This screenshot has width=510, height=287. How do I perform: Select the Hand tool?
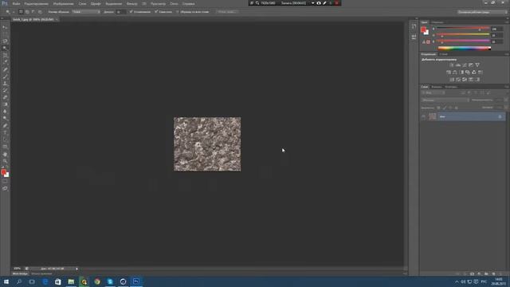click(5, 154)
